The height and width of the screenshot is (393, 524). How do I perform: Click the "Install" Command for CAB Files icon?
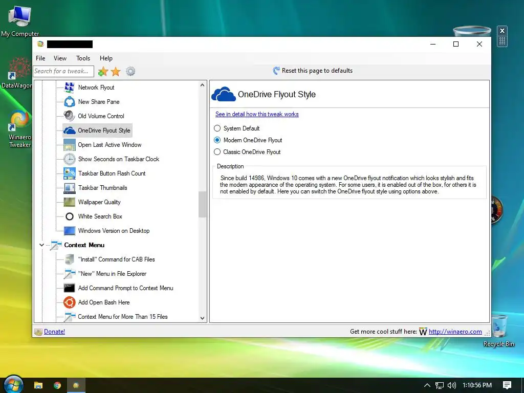pos(70,259)
